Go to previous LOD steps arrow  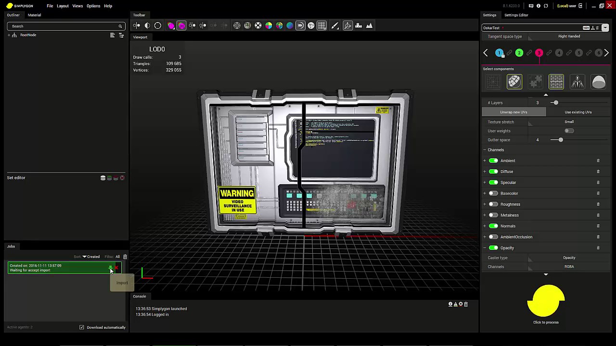tap(486, 53)
